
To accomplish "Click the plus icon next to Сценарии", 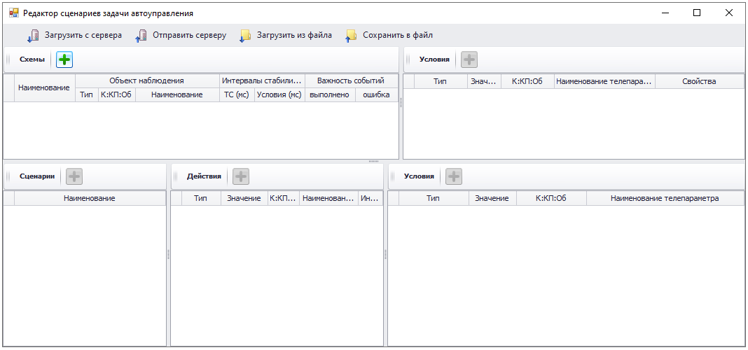I will 74,176.
